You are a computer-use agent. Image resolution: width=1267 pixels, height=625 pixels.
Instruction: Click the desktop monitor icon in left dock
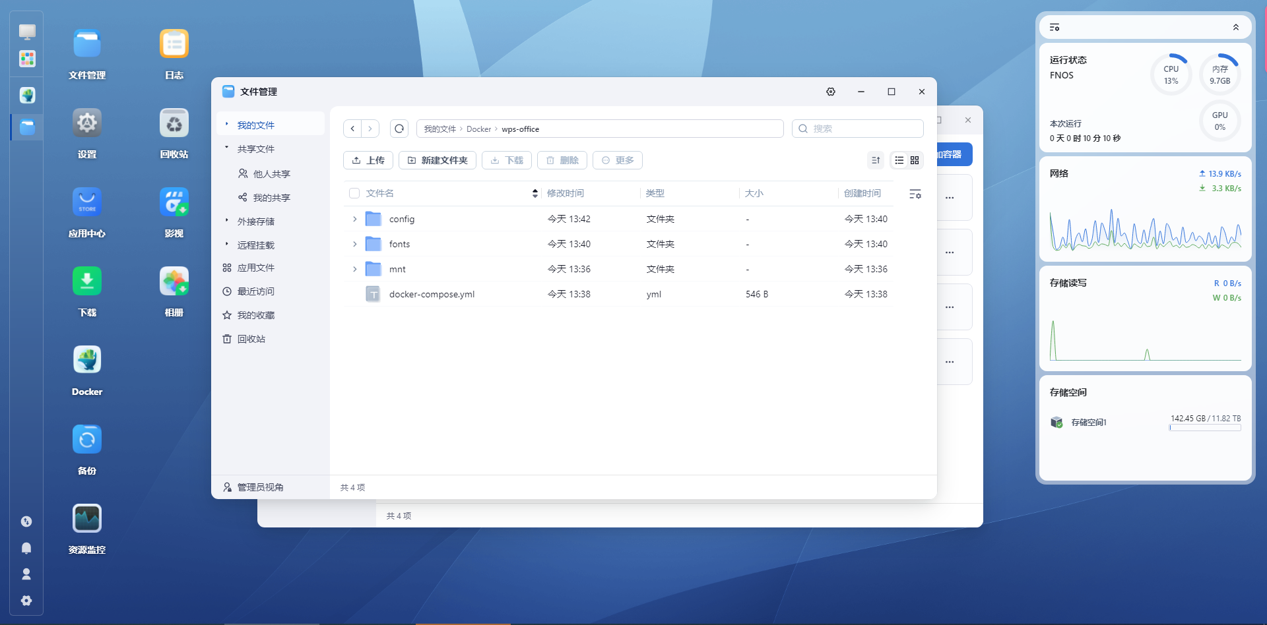[27, 32]
